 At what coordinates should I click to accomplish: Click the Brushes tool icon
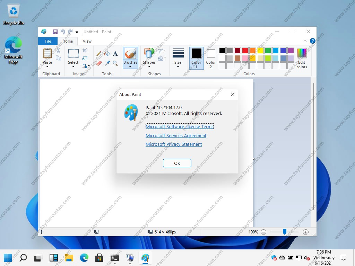pyautogui.click(x=130, y=54)
